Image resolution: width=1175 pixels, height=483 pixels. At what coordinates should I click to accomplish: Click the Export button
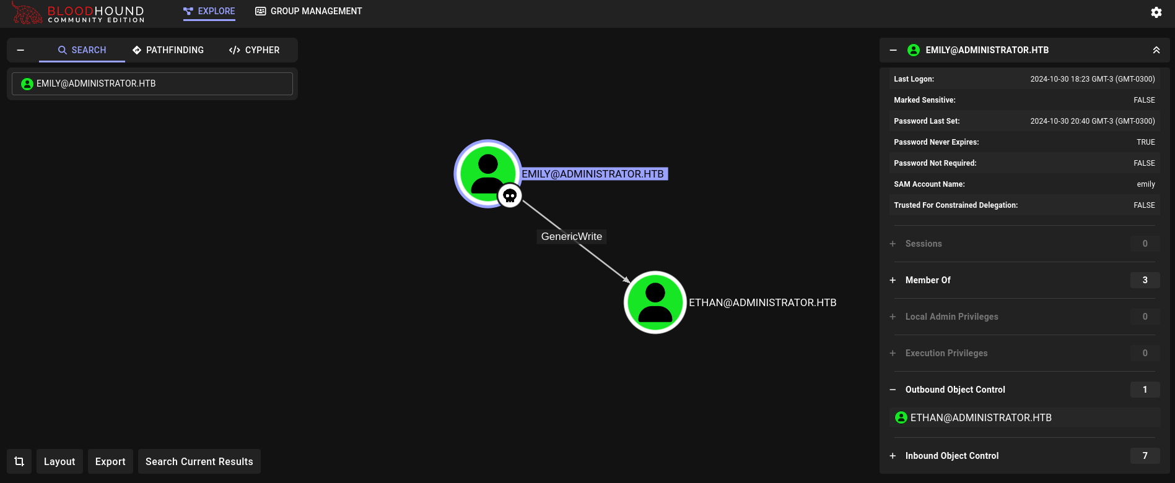[x=110, y=461]
